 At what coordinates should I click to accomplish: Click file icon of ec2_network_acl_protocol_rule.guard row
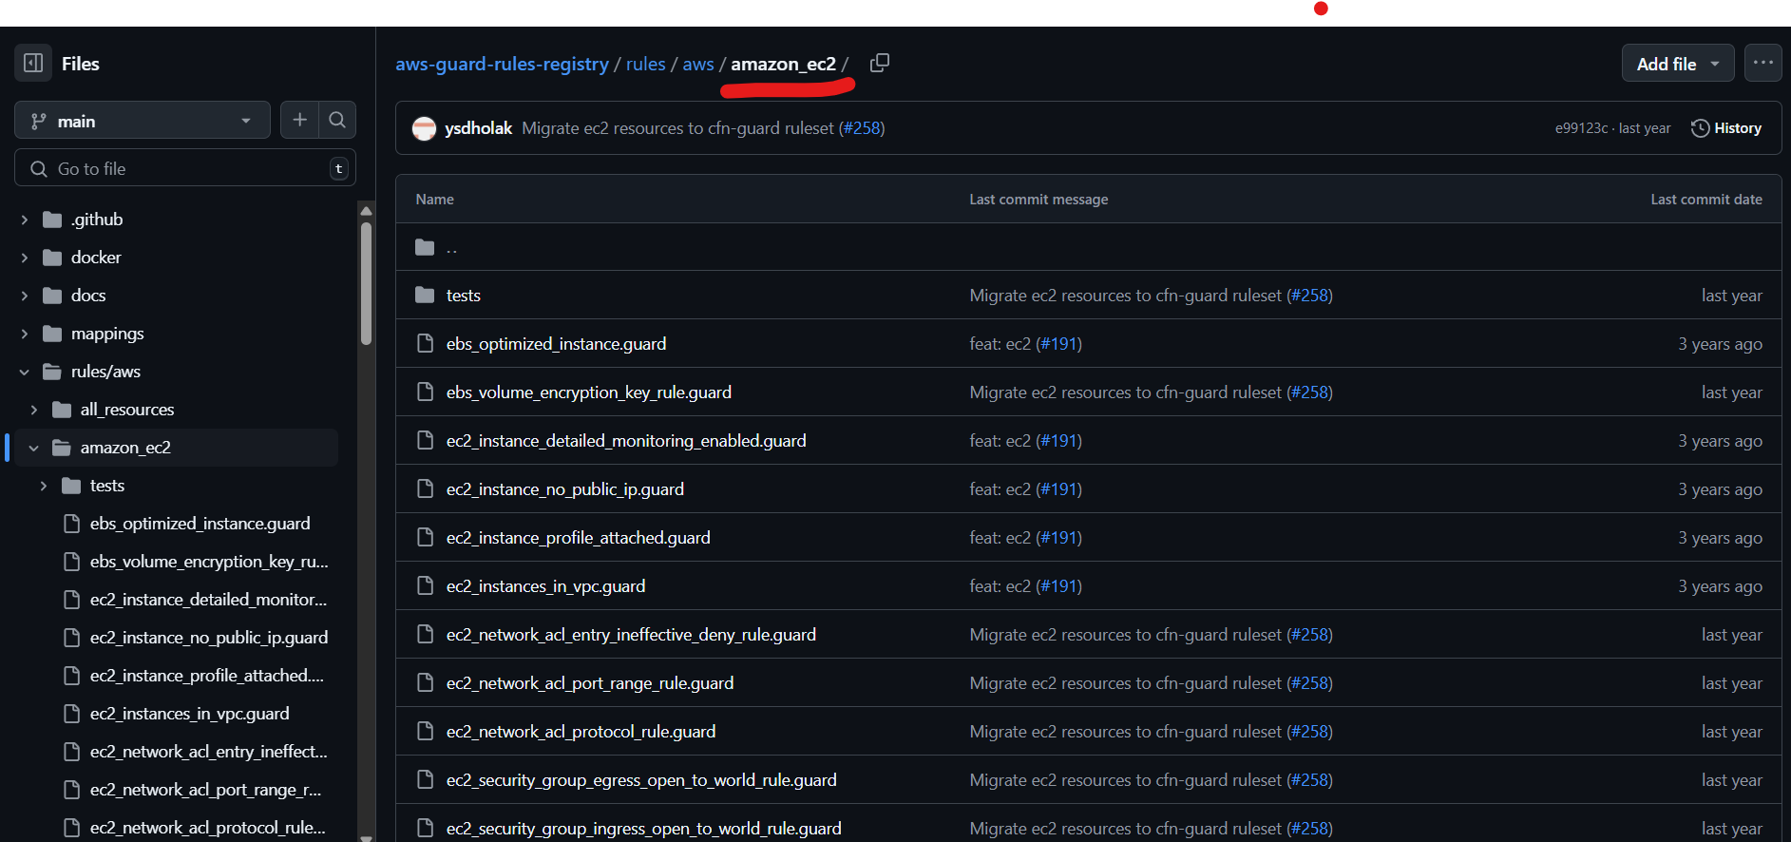click(x=425, y=732)
